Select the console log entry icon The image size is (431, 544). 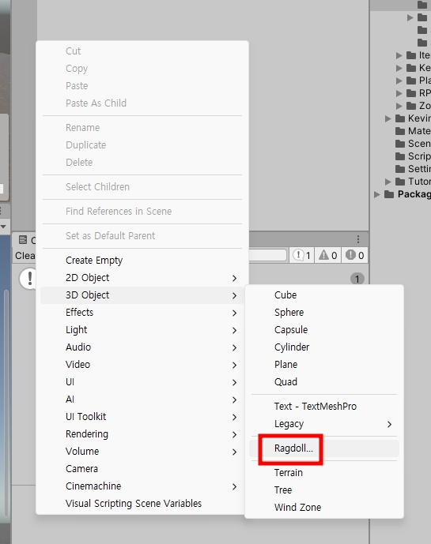pyautogui.click(x=28, y=278)
